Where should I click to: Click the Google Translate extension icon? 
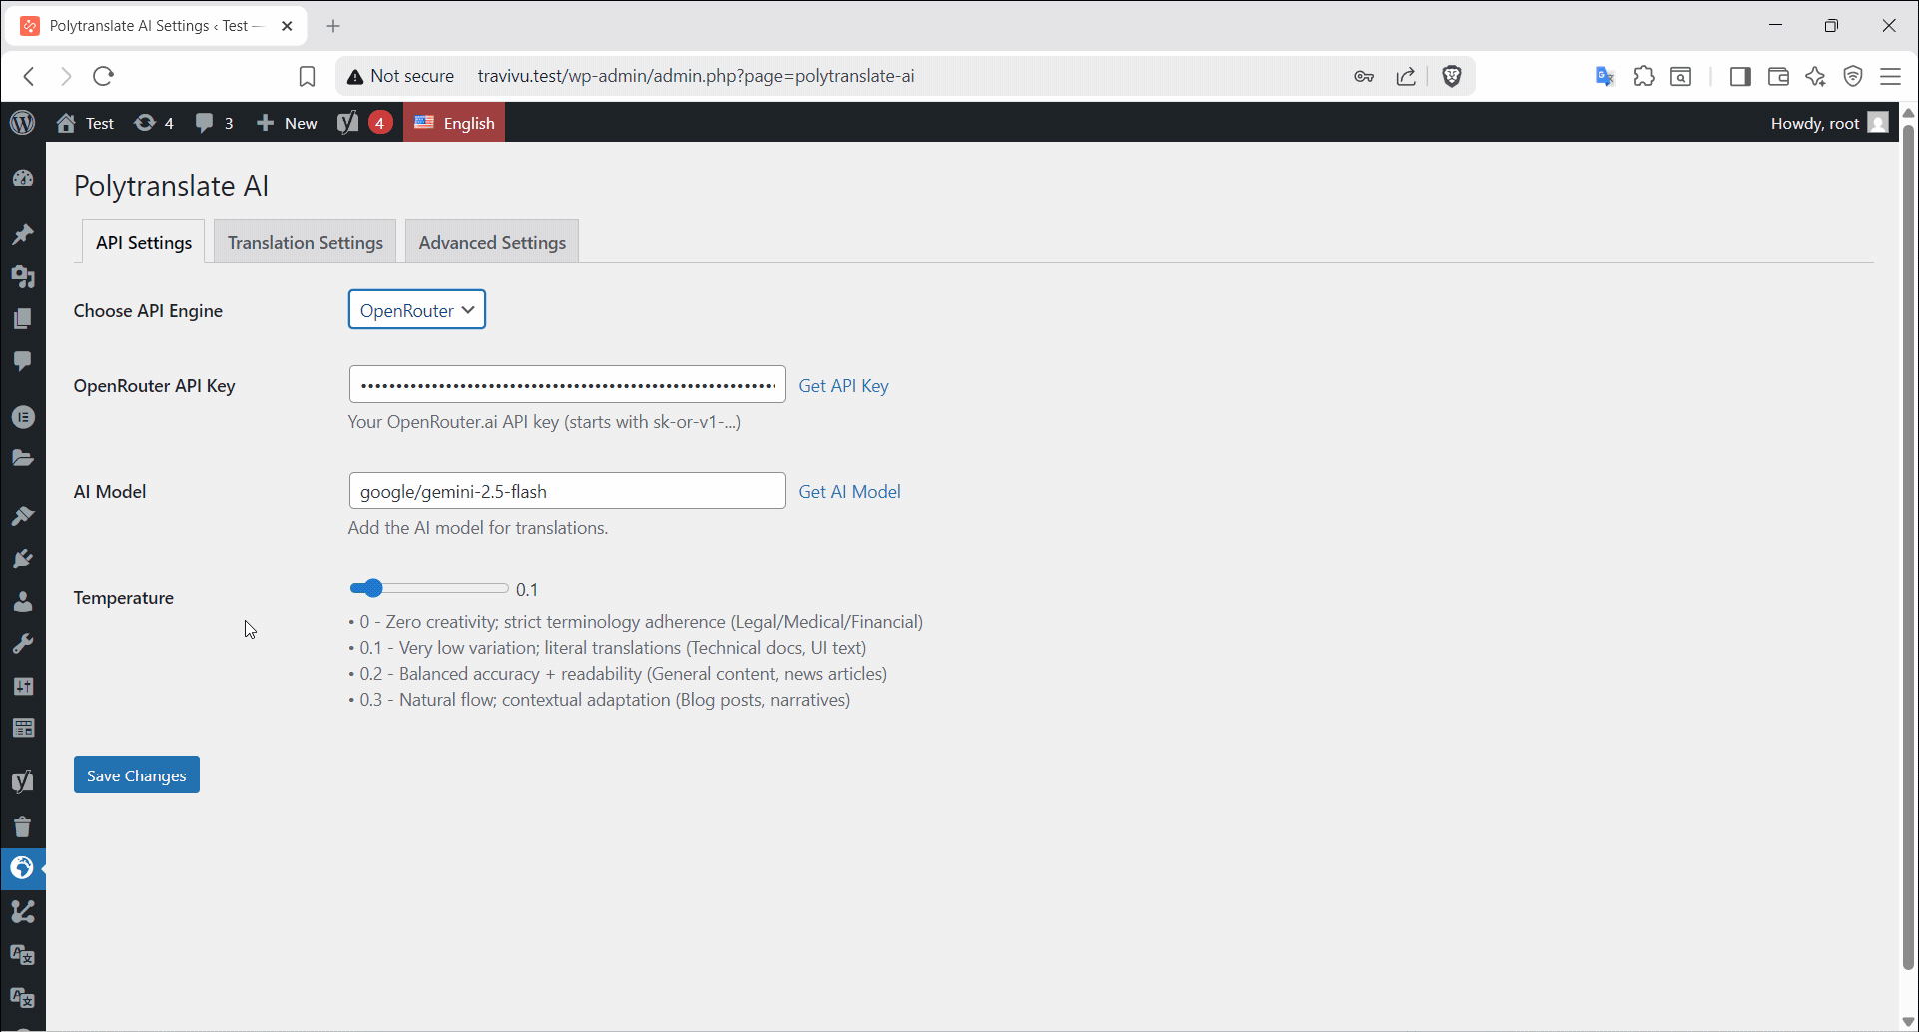(x=1604, y=76)
